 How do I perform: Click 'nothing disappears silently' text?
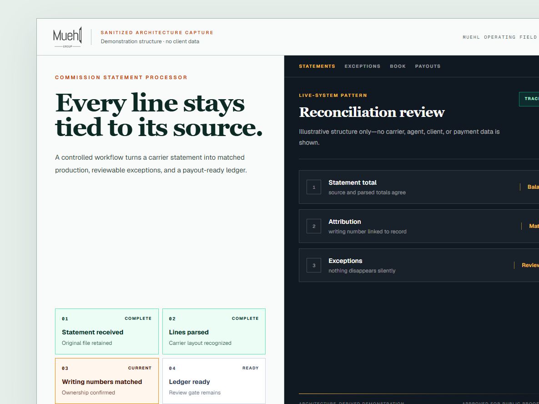pos(362,271)
